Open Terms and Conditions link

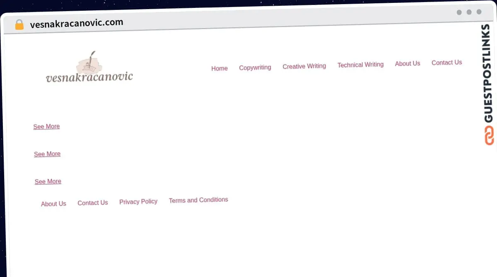[x=198, y=200]
